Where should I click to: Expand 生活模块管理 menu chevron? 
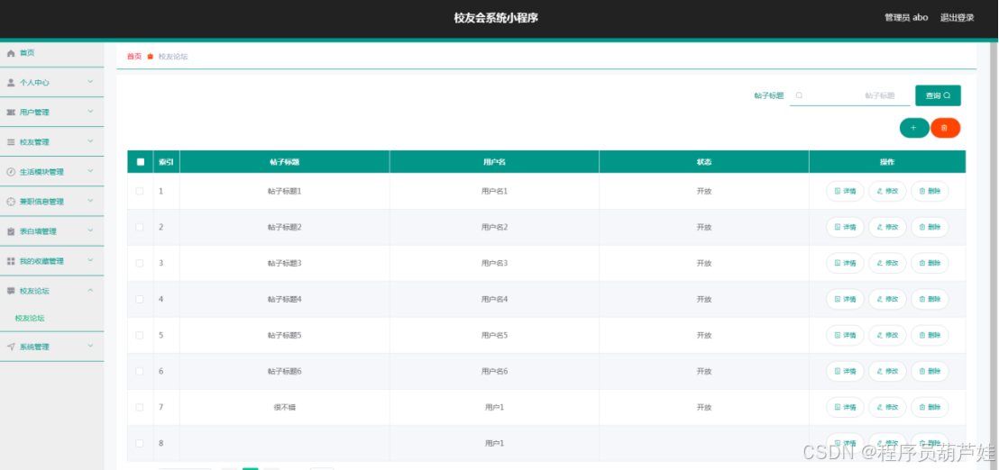coord(90,171)
